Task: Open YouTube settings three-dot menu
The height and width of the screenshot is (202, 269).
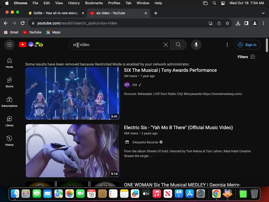Action: click(x=227, y=45)
